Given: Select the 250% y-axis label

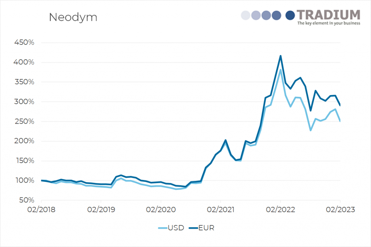Looking at the screenshot, I should pyautogui.click(x=24, y=122).
